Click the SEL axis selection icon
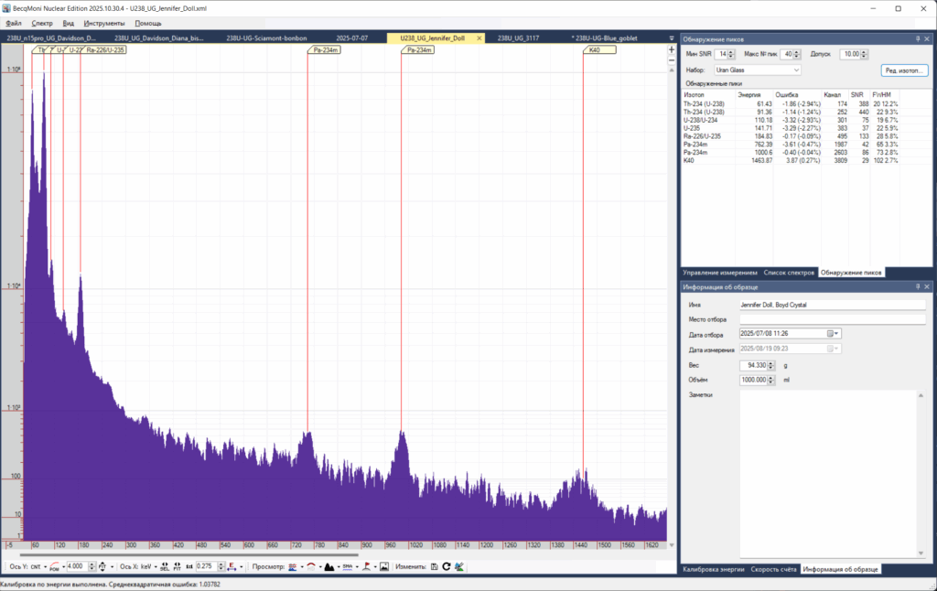The height and width of the screenshot is (591, 937). [x=165, y=567]
